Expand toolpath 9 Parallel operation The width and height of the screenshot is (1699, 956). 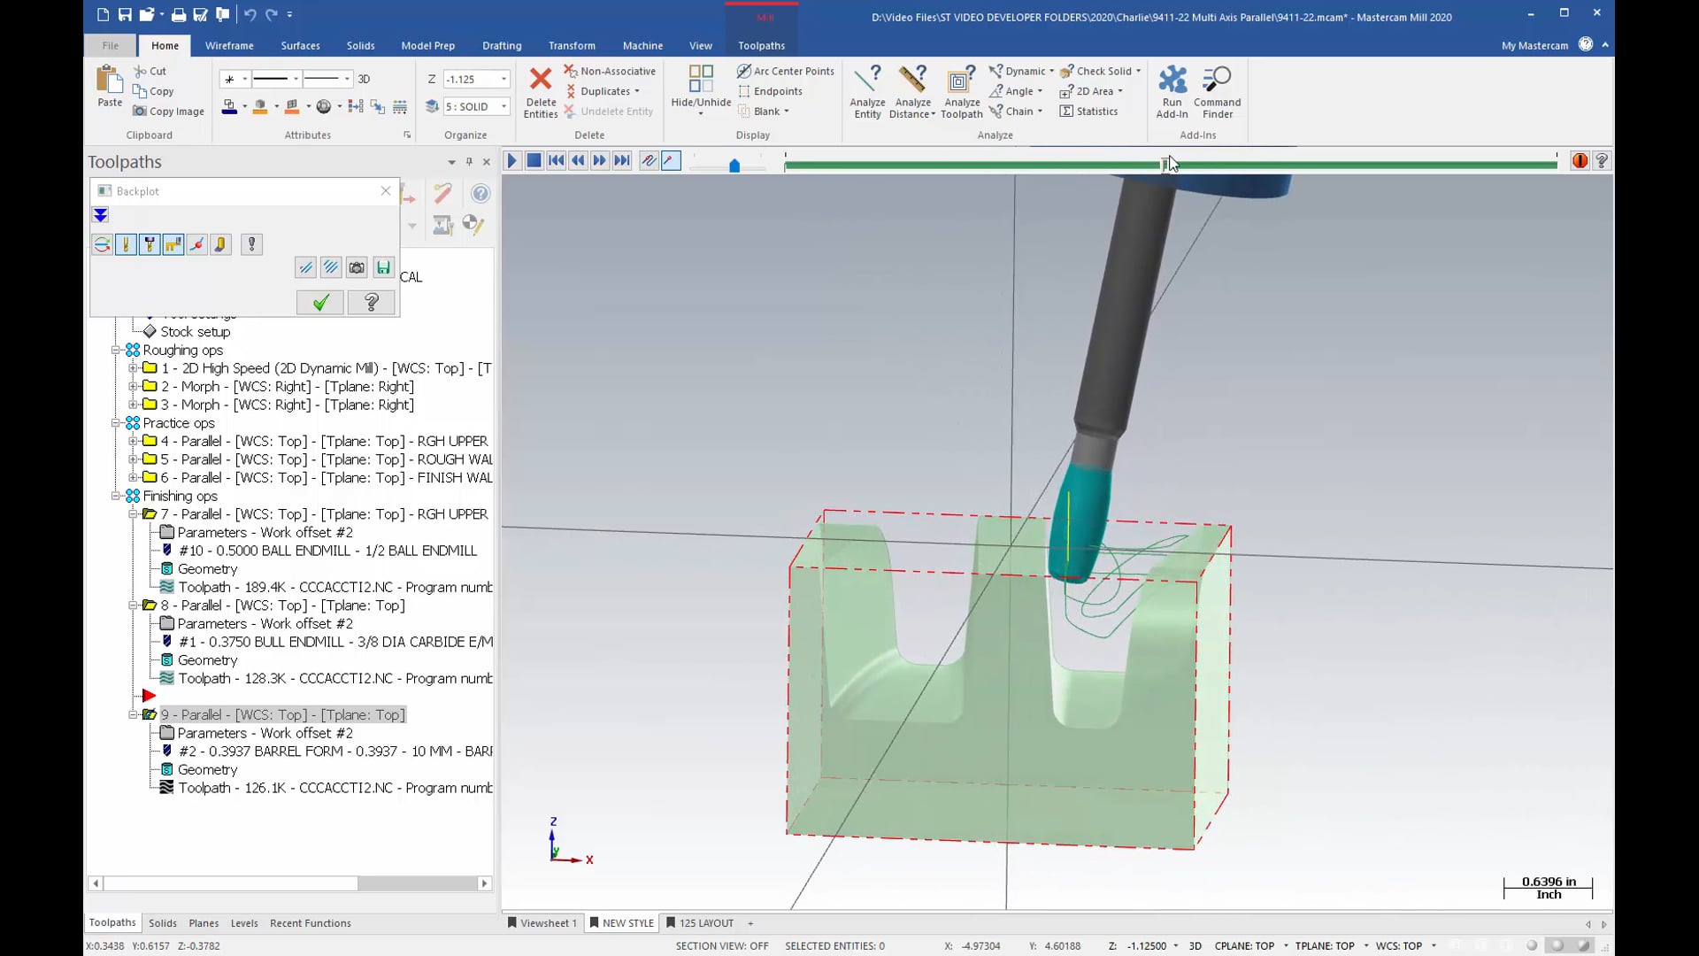click(x=128, y=714)
